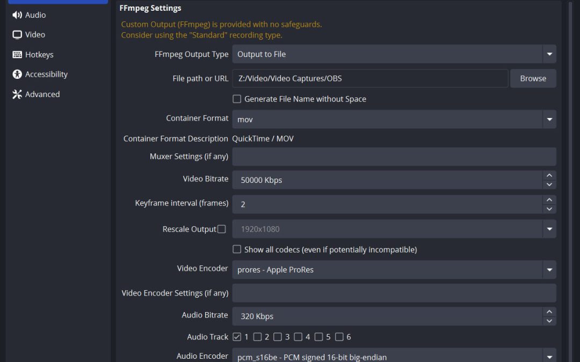Check Show all codecs option
This screenshot has height=362, width=580.
click(237, 249)
